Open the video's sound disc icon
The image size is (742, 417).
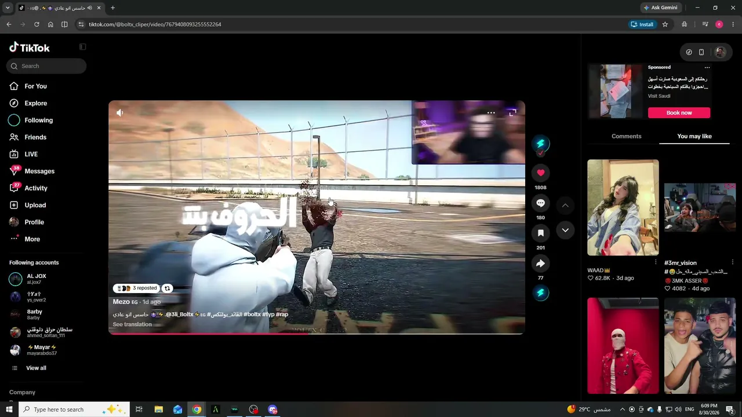540,293
